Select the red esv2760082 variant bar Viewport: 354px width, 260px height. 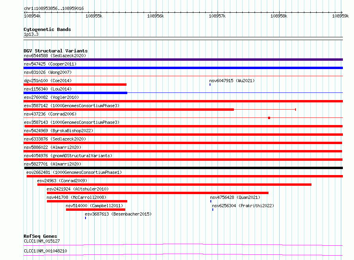pos(183,101)
